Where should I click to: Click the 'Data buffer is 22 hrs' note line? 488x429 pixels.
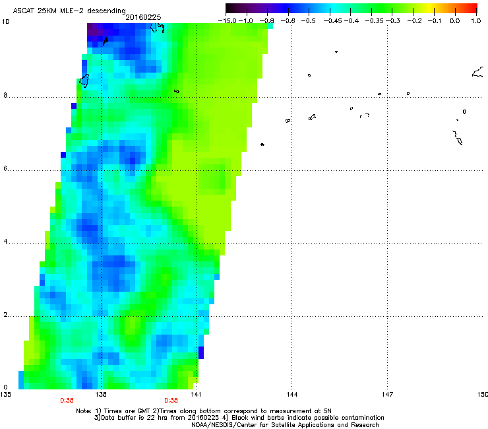click(239, 418)
